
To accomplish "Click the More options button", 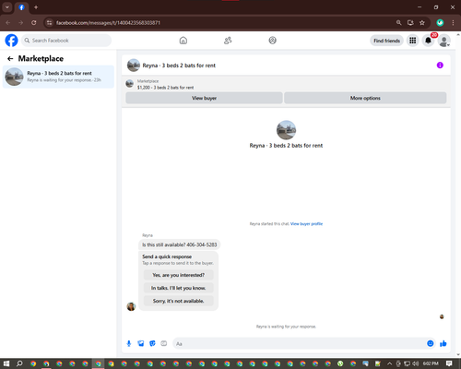I will point(365,98).
